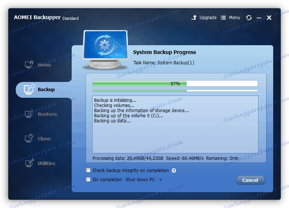Click "Speed: 60.46MB/s" status text

point(185,158)
